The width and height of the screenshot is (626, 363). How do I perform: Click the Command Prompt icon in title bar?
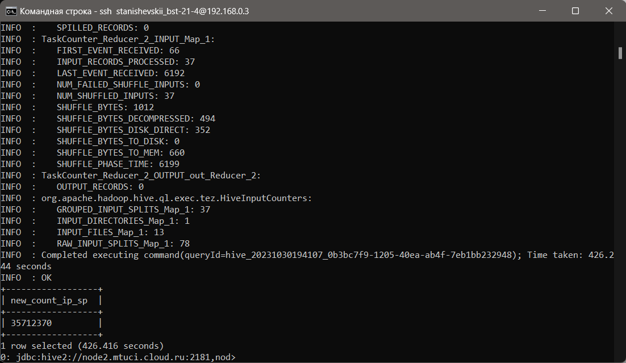tap(11, 11)
